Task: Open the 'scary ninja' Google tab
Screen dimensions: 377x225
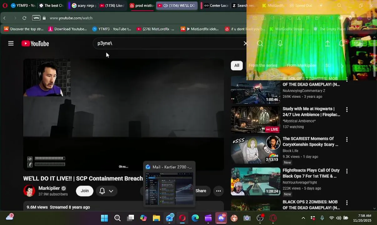Action: [84, 5]
